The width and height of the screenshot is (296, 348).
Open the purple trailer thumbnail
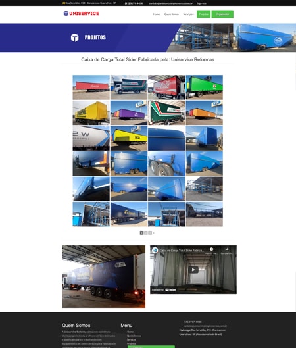[x=129, y=112]
